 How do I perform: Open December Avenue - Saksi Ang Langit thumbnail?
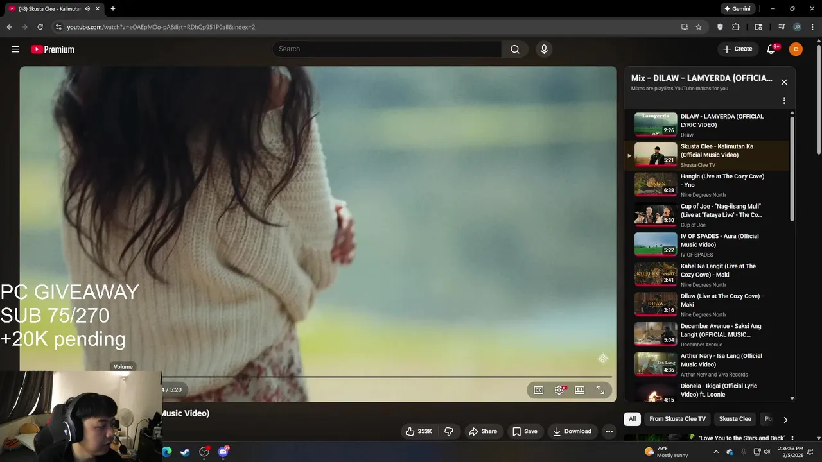(x=656, y=334)
